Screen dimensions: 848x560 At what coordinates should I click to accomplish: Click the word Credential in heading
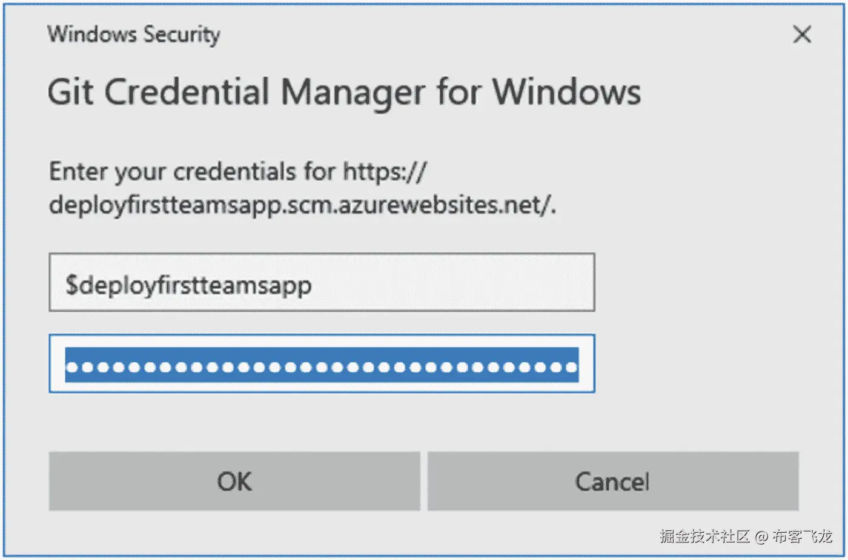(x=187, y=93)
